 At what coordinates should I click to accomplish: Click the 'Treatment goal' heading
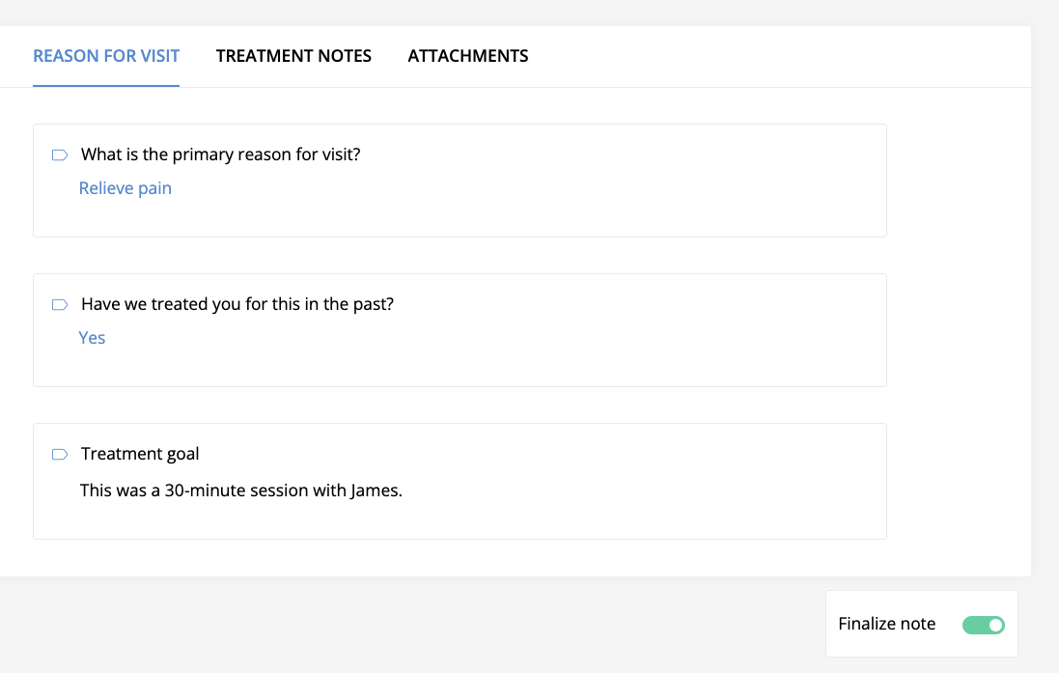[140, 454]
